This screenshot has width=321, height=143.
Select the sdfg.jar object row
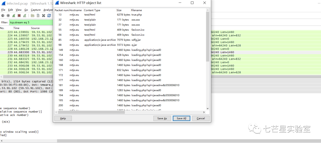point(130,40)
